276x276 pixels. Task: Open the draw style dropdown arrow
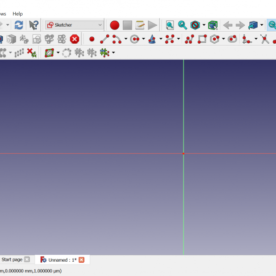click(x=204, y=25)
